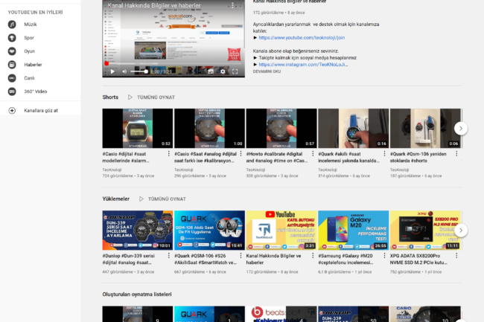Open the instagram.com/TeoKNoLoJi link

click(303, 65)
